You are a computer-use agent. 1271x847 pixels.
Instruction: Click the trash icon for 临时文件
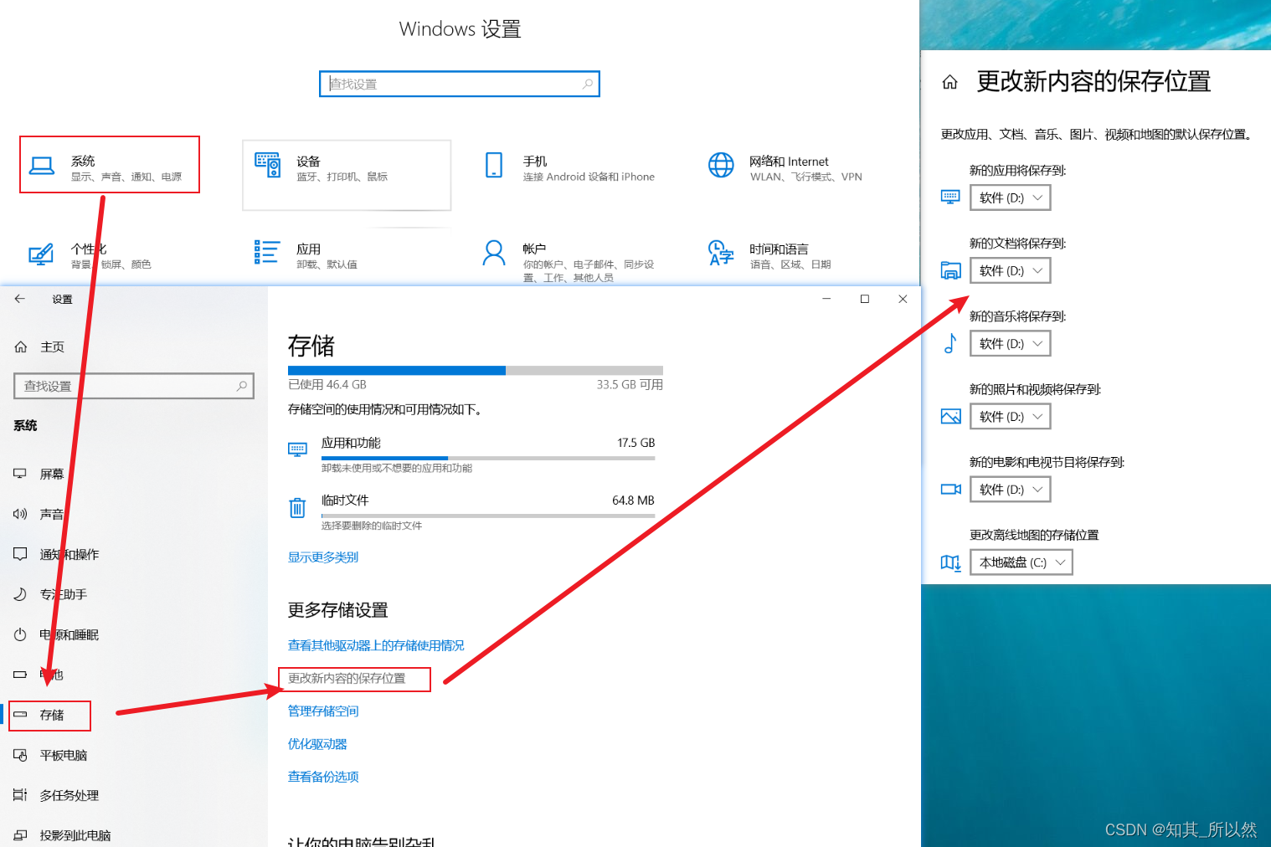pyautogui.click(x=297, y=507)
